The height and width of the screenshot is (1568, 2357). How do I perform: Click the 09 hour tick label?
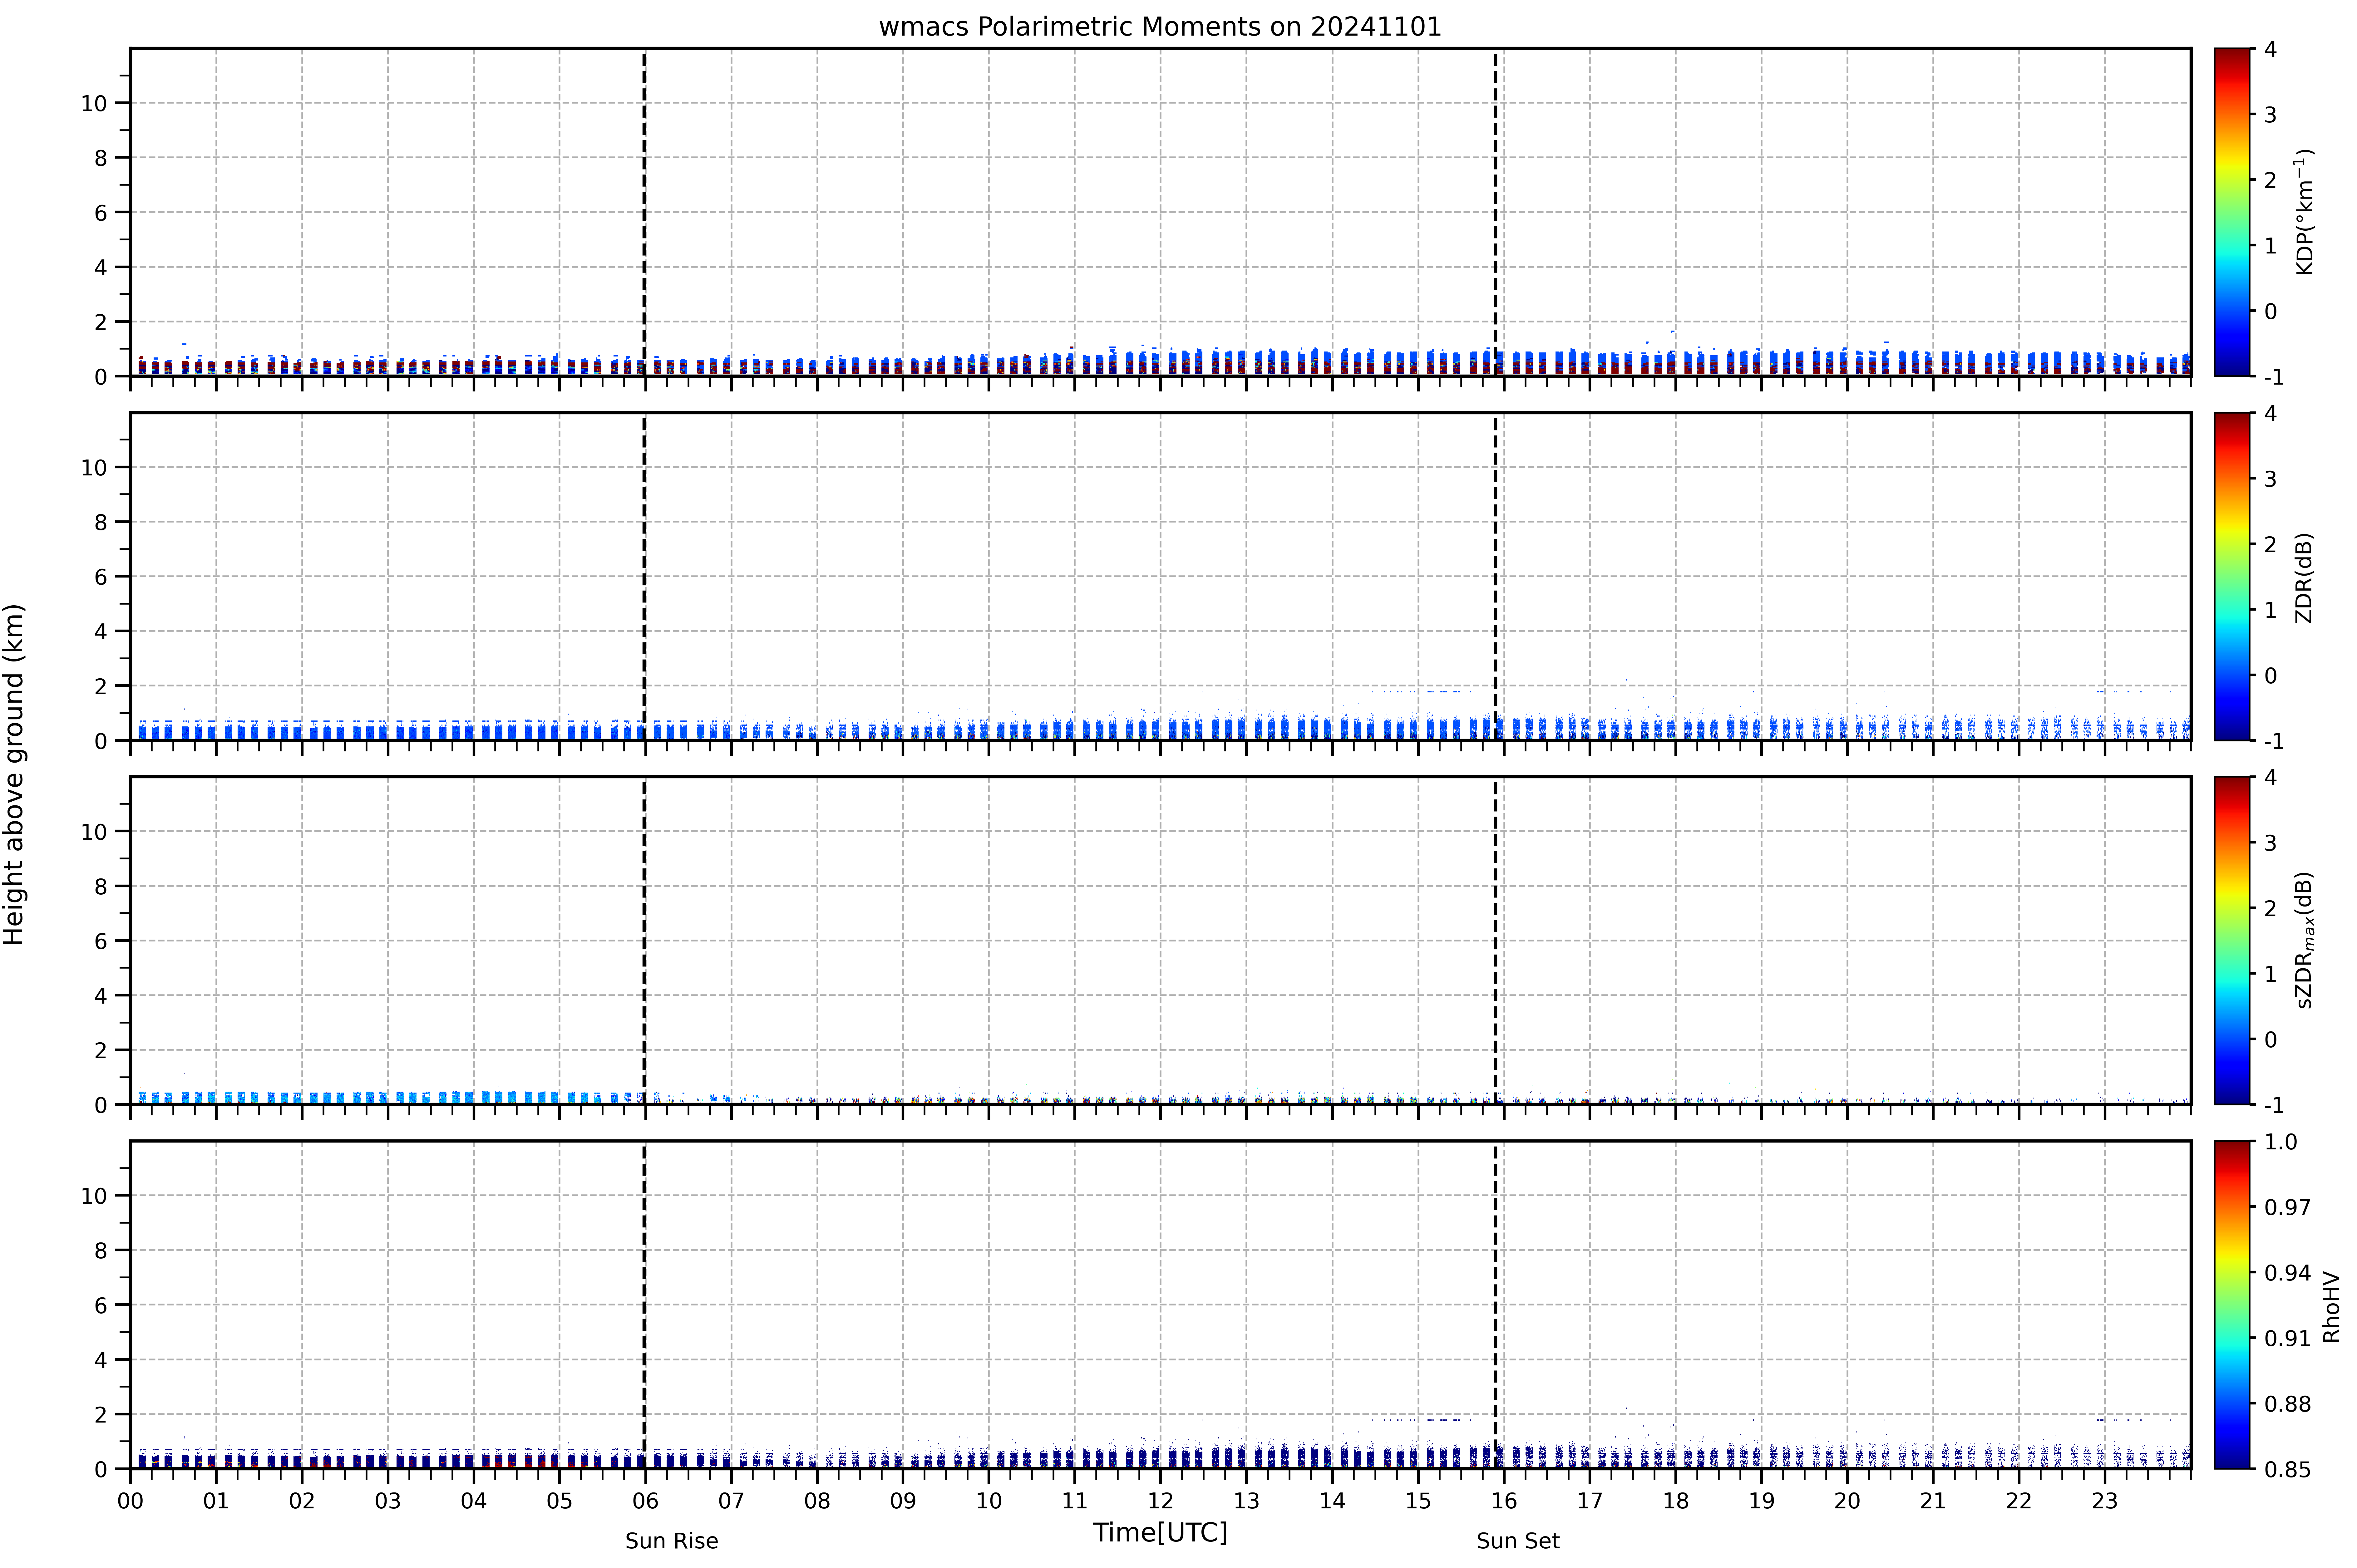[903, 1501]
